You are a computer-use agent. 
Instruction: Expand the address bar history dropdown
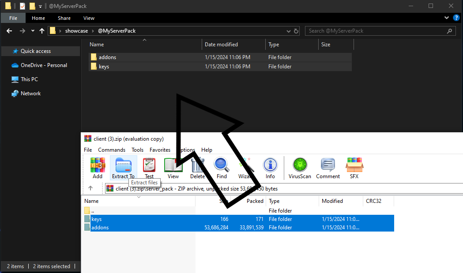point(288,31)
